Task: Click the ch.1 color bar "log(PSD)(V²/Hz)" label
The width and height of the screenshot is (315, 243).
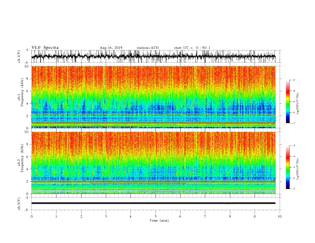Action: (297, 103)
